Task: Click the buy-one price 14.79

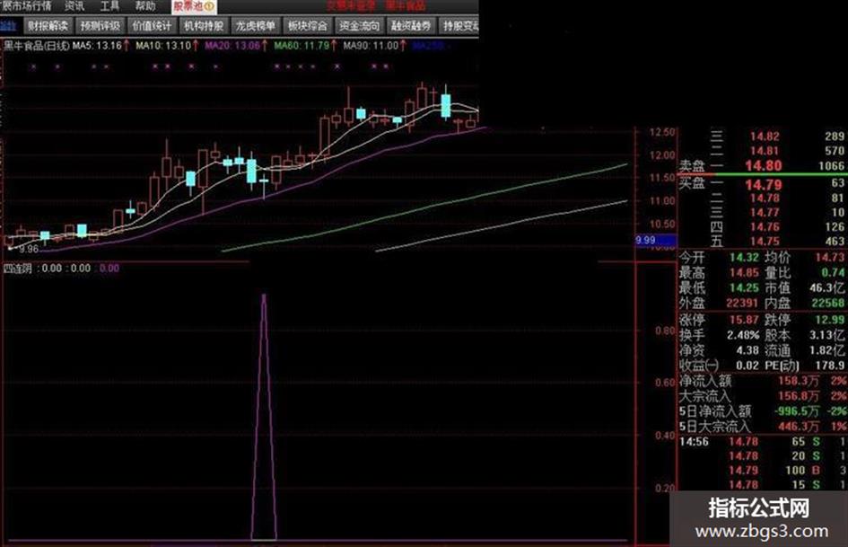Action: click(763, 185)
